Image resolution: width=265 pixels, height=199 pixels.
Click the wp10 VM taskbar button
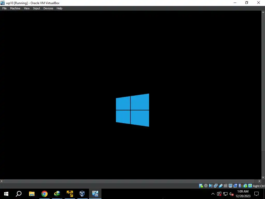95,194
